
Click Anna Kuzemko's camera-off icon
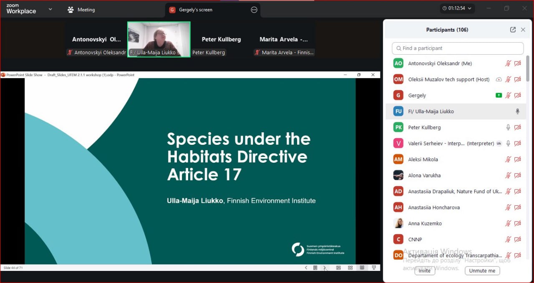pyautogui.click(x=518, y=223)
